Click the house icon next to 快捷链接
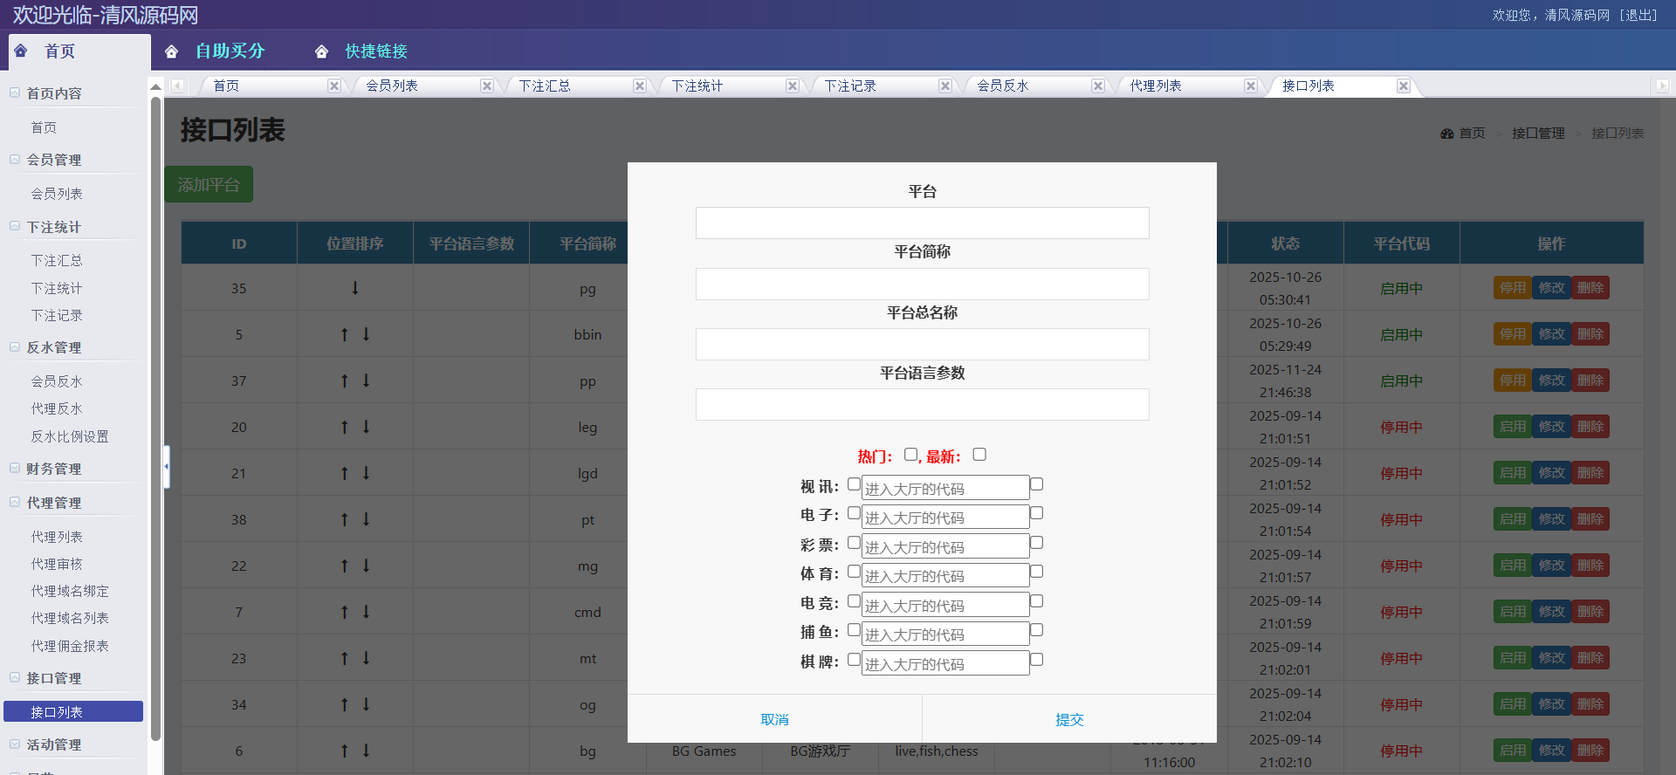 (x=322, y=51)
